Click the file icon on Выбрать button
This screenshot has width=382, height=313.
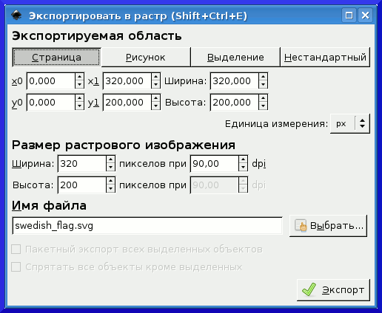point(301,225)
